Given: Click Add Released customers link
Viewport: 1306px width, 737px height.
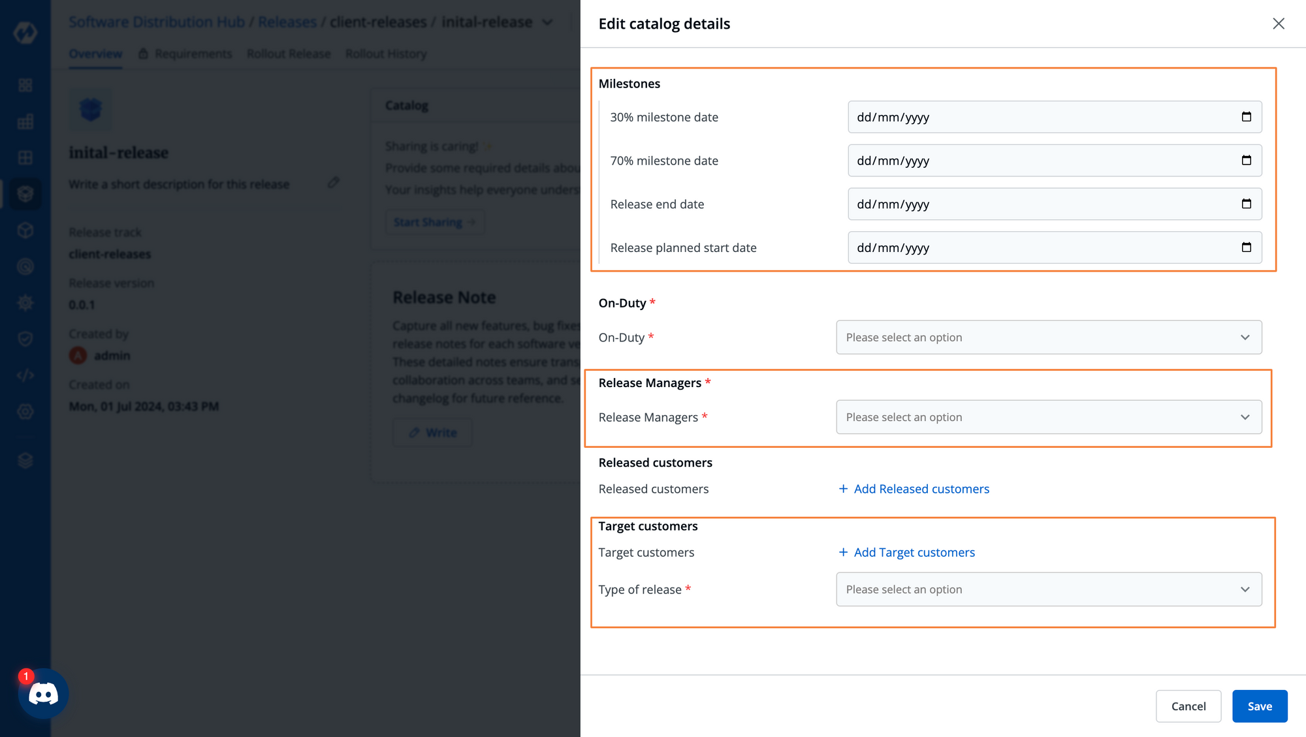Looking at the screenshot, I should point(913,488).
